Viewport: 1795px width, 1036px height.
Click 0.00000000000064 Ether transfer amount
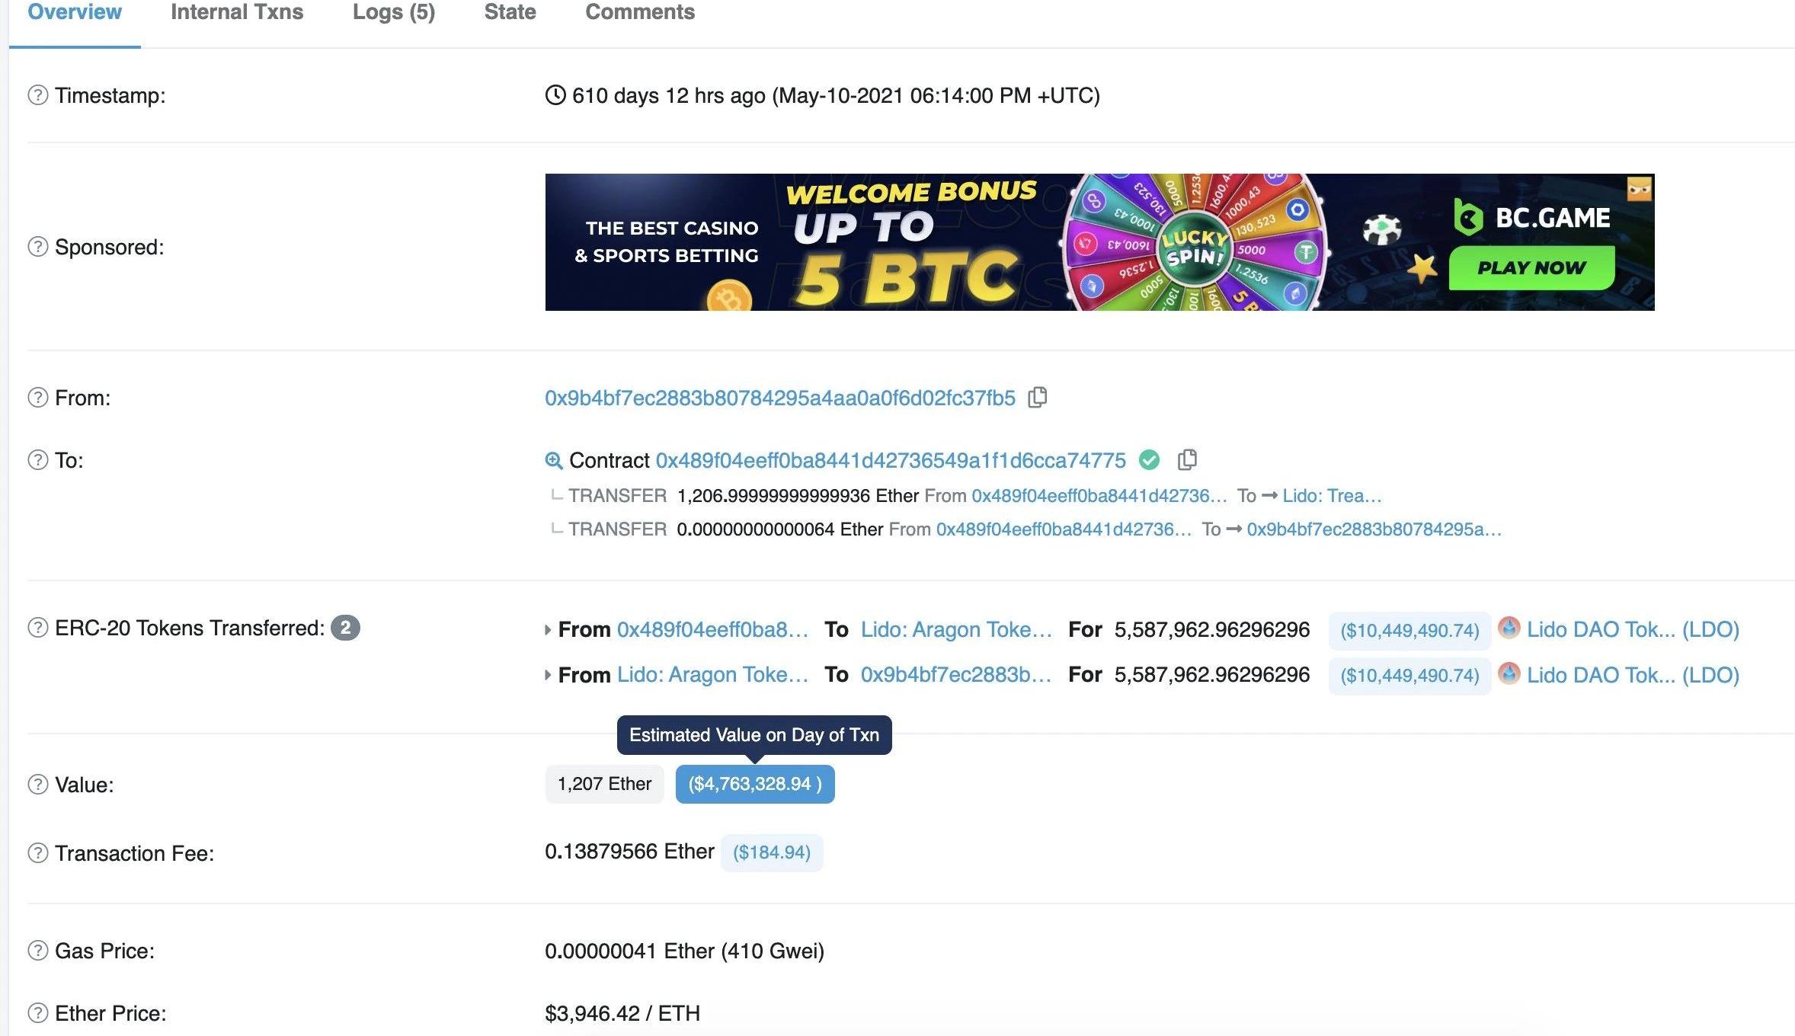coord(780,529)
